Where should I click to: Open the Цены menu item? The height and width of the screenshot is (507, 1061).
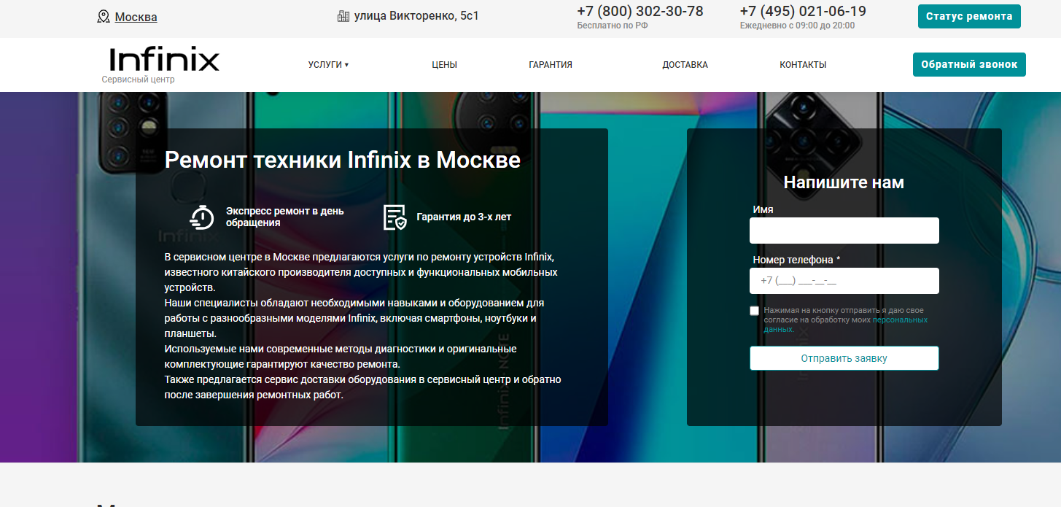click(x=444, y=65)
